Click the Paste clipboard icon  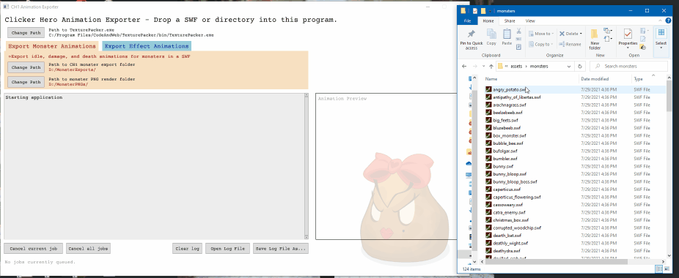(507, 34)
